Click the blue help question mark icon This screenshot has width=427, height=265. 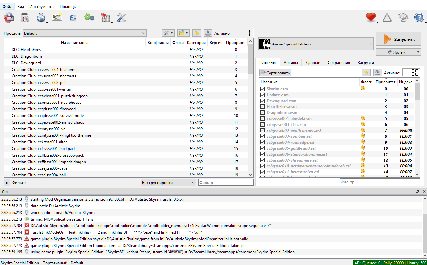tap(419, 17)
